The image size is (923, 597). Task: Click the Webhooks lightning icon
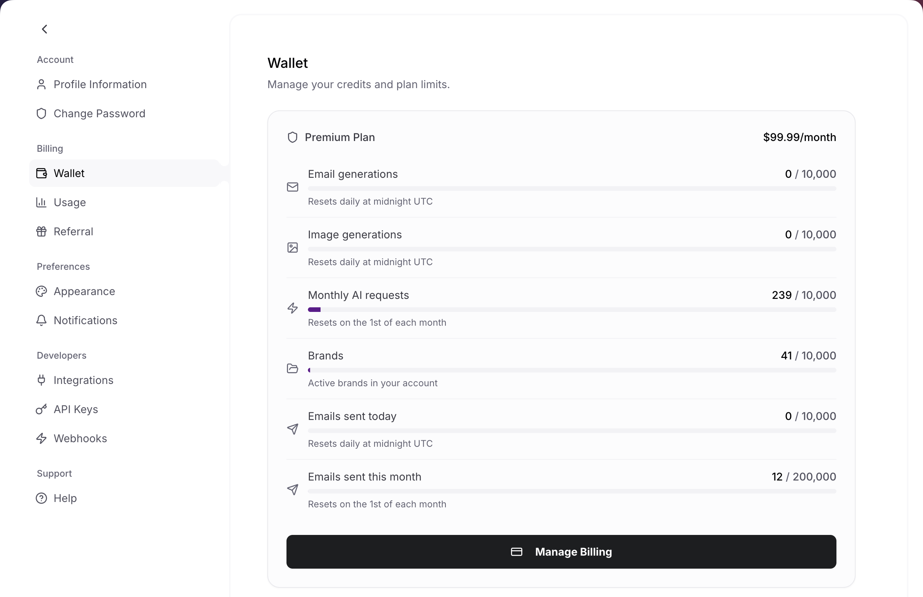(x=41, y=438)
